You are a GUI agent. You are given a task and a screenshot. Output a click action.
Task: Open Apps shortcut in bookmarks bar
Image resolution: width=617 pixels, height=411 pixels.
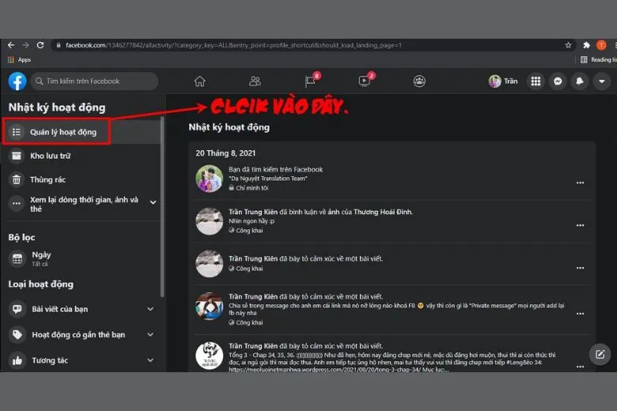(x=19, y=60)
